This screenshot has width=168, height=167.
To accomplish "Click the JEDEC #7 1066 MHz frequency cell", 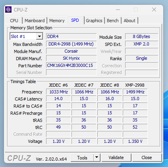I will [x=84, y=92].
